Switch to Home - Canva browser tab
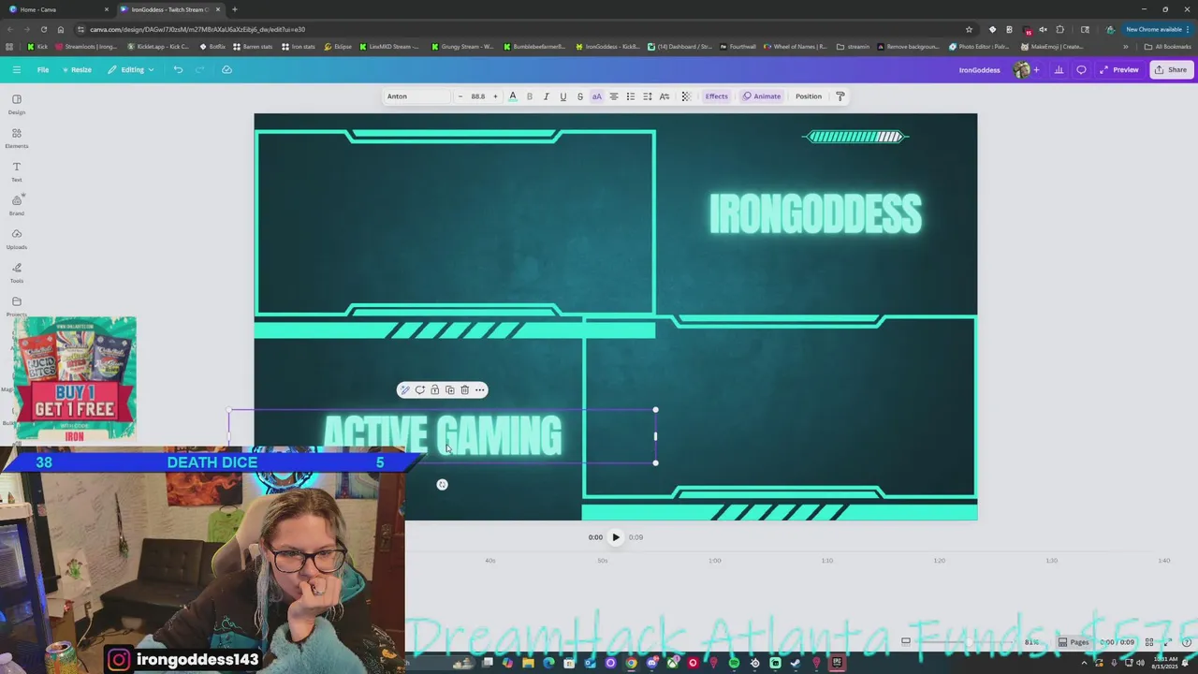The width and height of the screenshot is (1198, 674). click(x=56, y=9)
